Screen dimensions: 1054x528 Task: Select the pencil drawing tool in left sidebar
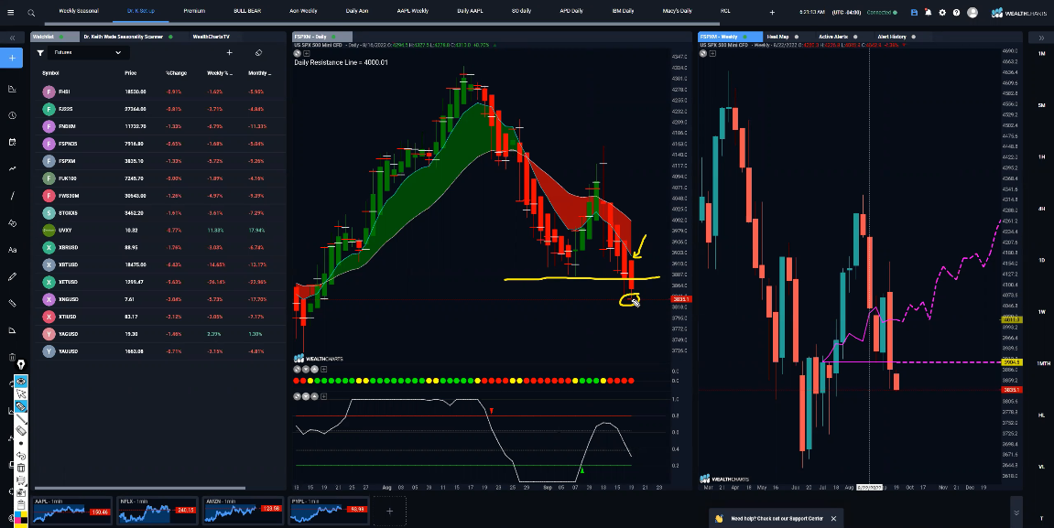pos(12,276)
